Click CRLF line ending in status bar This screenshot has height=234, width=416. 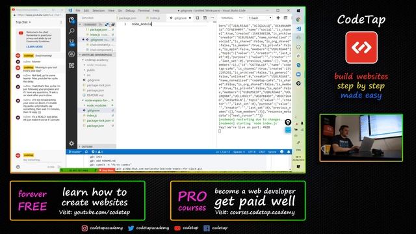(x=261, y=151)
